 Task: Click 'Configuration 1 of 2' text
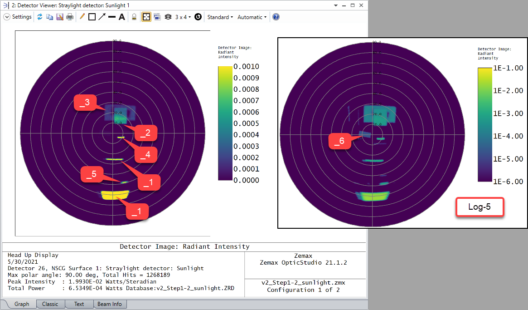pyautogui.click(x=303, y=290)
